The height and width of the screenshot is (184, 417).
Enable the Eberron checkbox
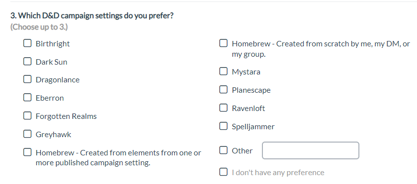[x=27, y=98]
